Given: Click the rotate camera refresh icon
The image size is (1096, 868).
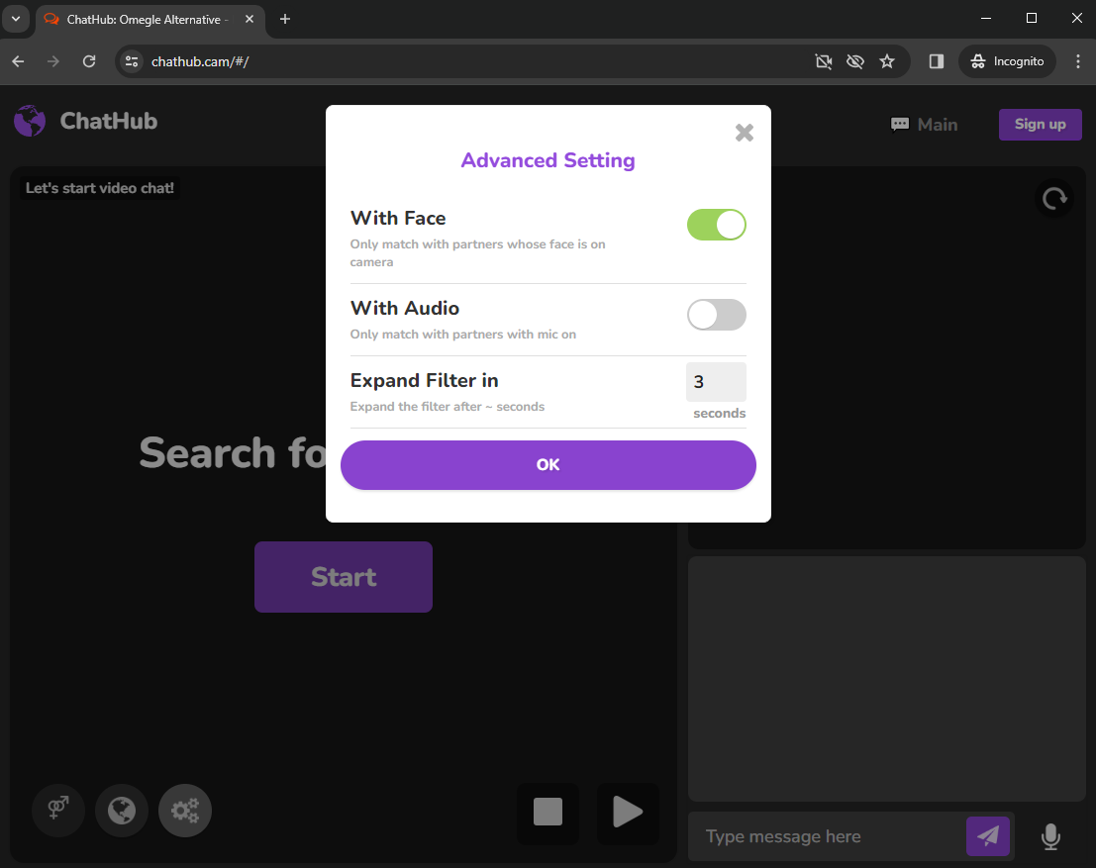Looking at the screenshot, I should (1054, 199).
